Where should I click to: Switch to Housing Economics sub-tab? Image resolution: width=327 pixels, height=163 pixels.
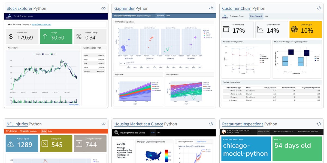pos(186,142)
